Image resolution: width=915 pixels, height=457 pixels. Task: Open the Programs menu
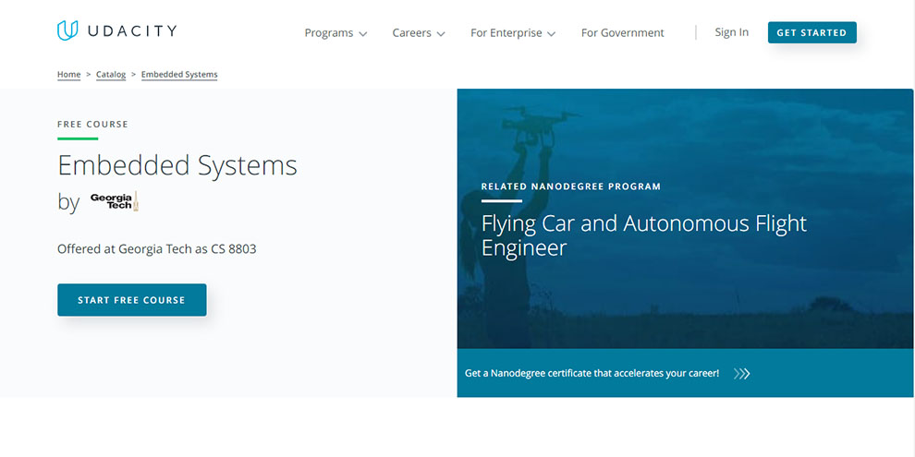335,33
